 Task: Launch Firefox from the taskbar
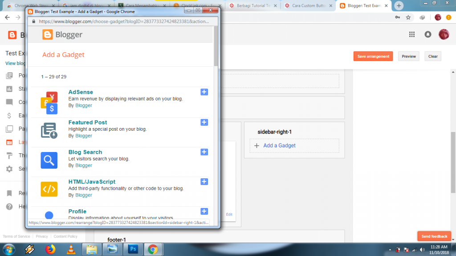pyautogui.click(x=50, y=249)
